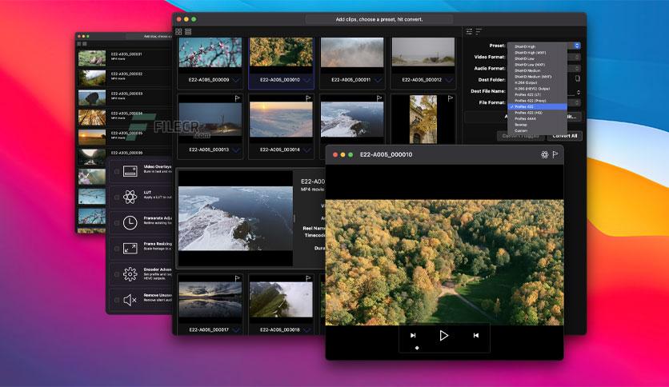Click the Encoder Advanced gear icon
Viewport: 669px width, 387px height.
pyautogui.click(x=130, y=274)
